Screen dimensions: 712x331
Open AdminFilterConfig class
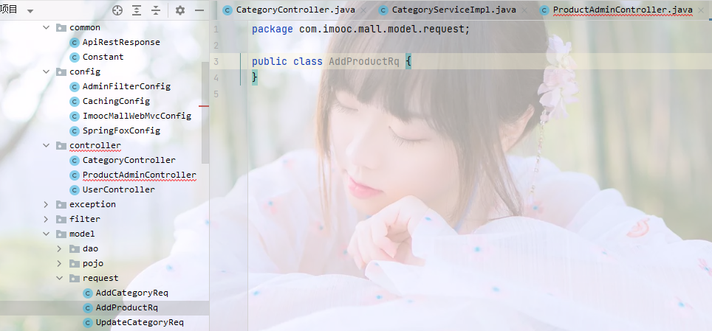(x=127, y=86)
